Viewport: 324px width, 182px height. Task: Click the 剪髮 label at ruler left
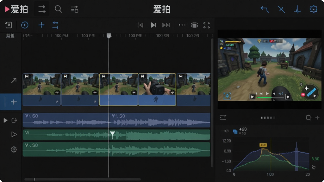pyautogui.click(x=10, y=36)
